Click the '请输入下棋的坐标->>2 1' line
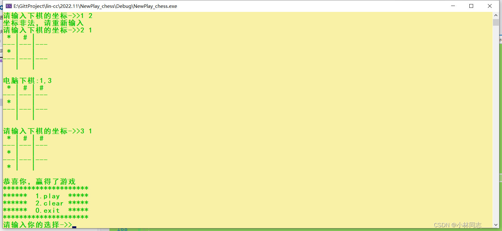The height and width of the screenshot is (231, 502). coord(48,30)
